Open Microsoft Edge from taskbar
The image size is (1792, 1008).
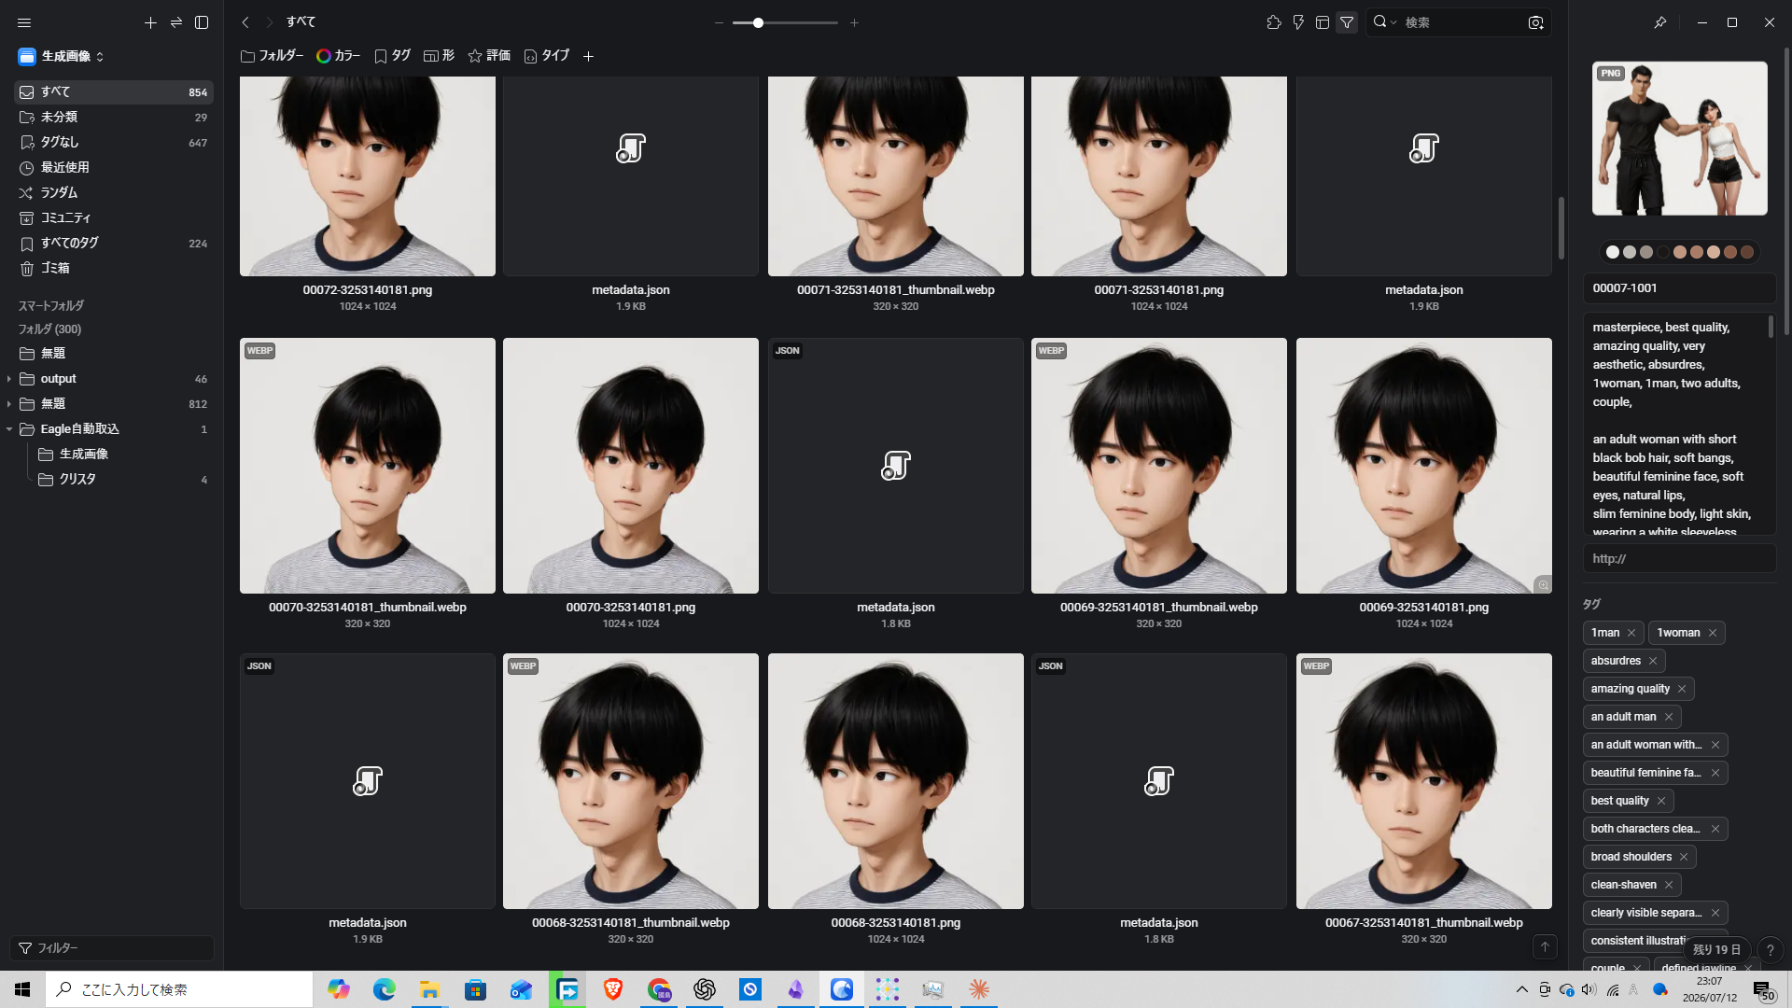pyautogui.click(x=385, y=989)
